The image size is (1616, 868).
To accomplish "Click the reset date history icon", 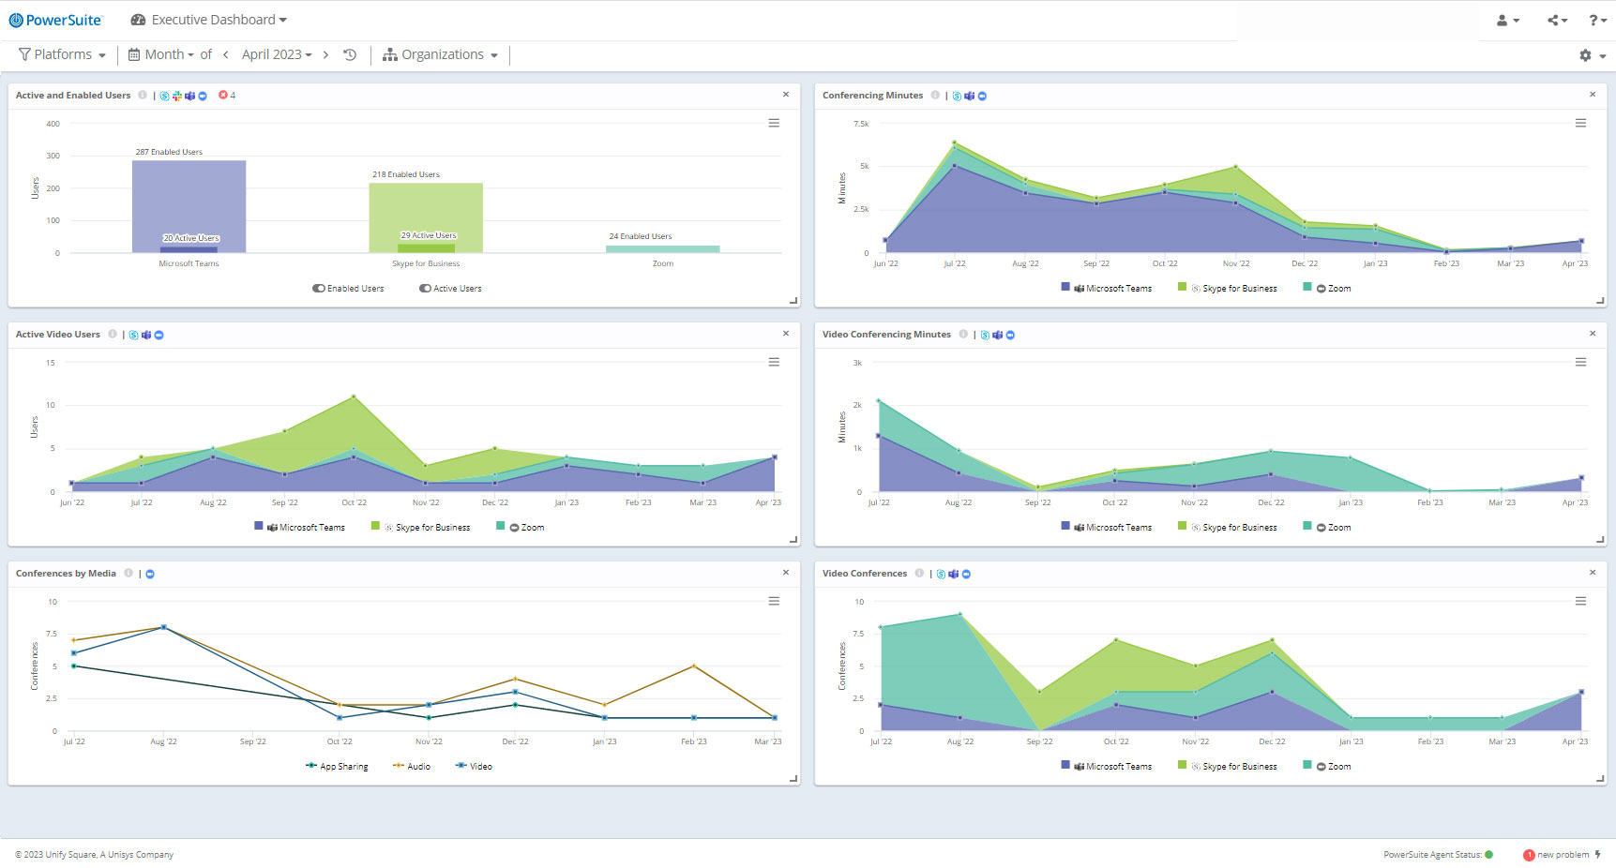I will 350,54.
